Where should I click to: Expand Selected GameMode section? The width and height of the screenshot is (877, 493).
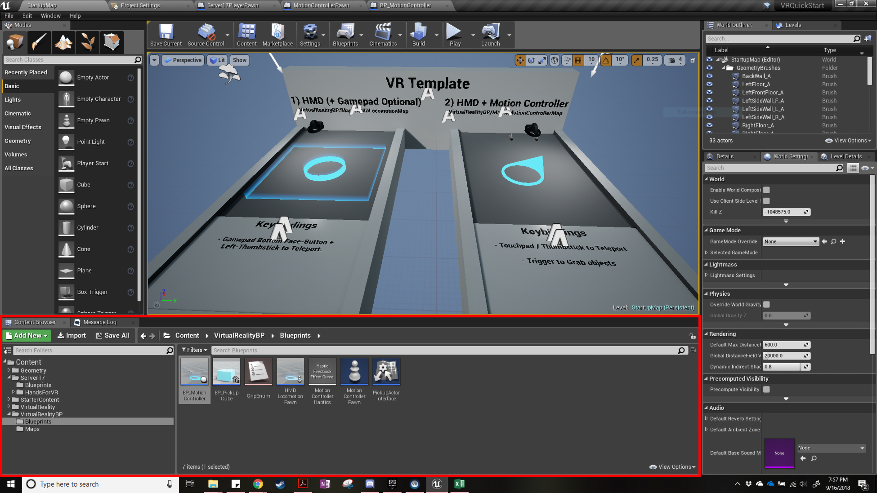click(x=707, y=253)
